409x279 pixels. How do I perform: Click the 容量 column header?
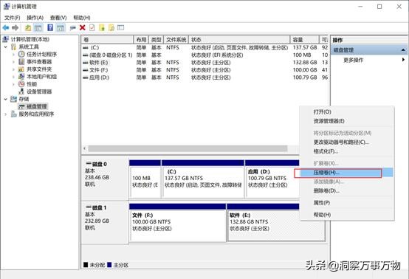pyautogui.click(x=305, y=40)
